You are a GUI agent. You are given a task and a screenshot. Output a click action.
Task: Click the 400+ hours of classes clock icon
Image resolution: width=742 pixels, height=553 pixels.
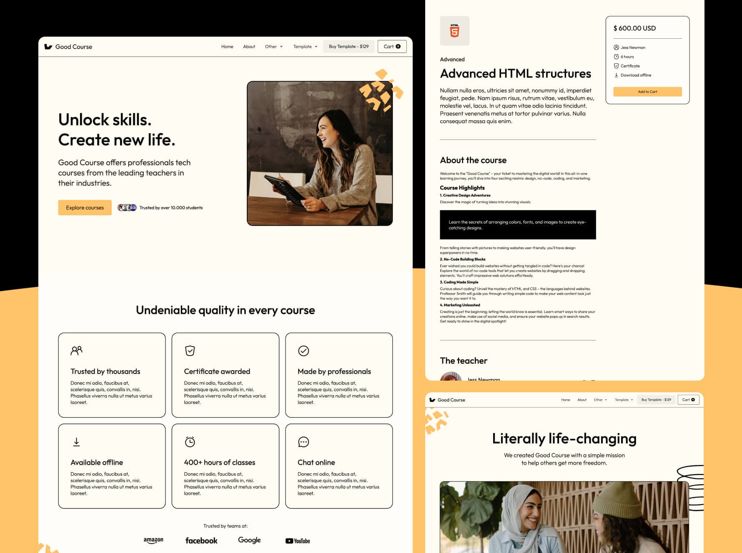[x=190, y=442]
